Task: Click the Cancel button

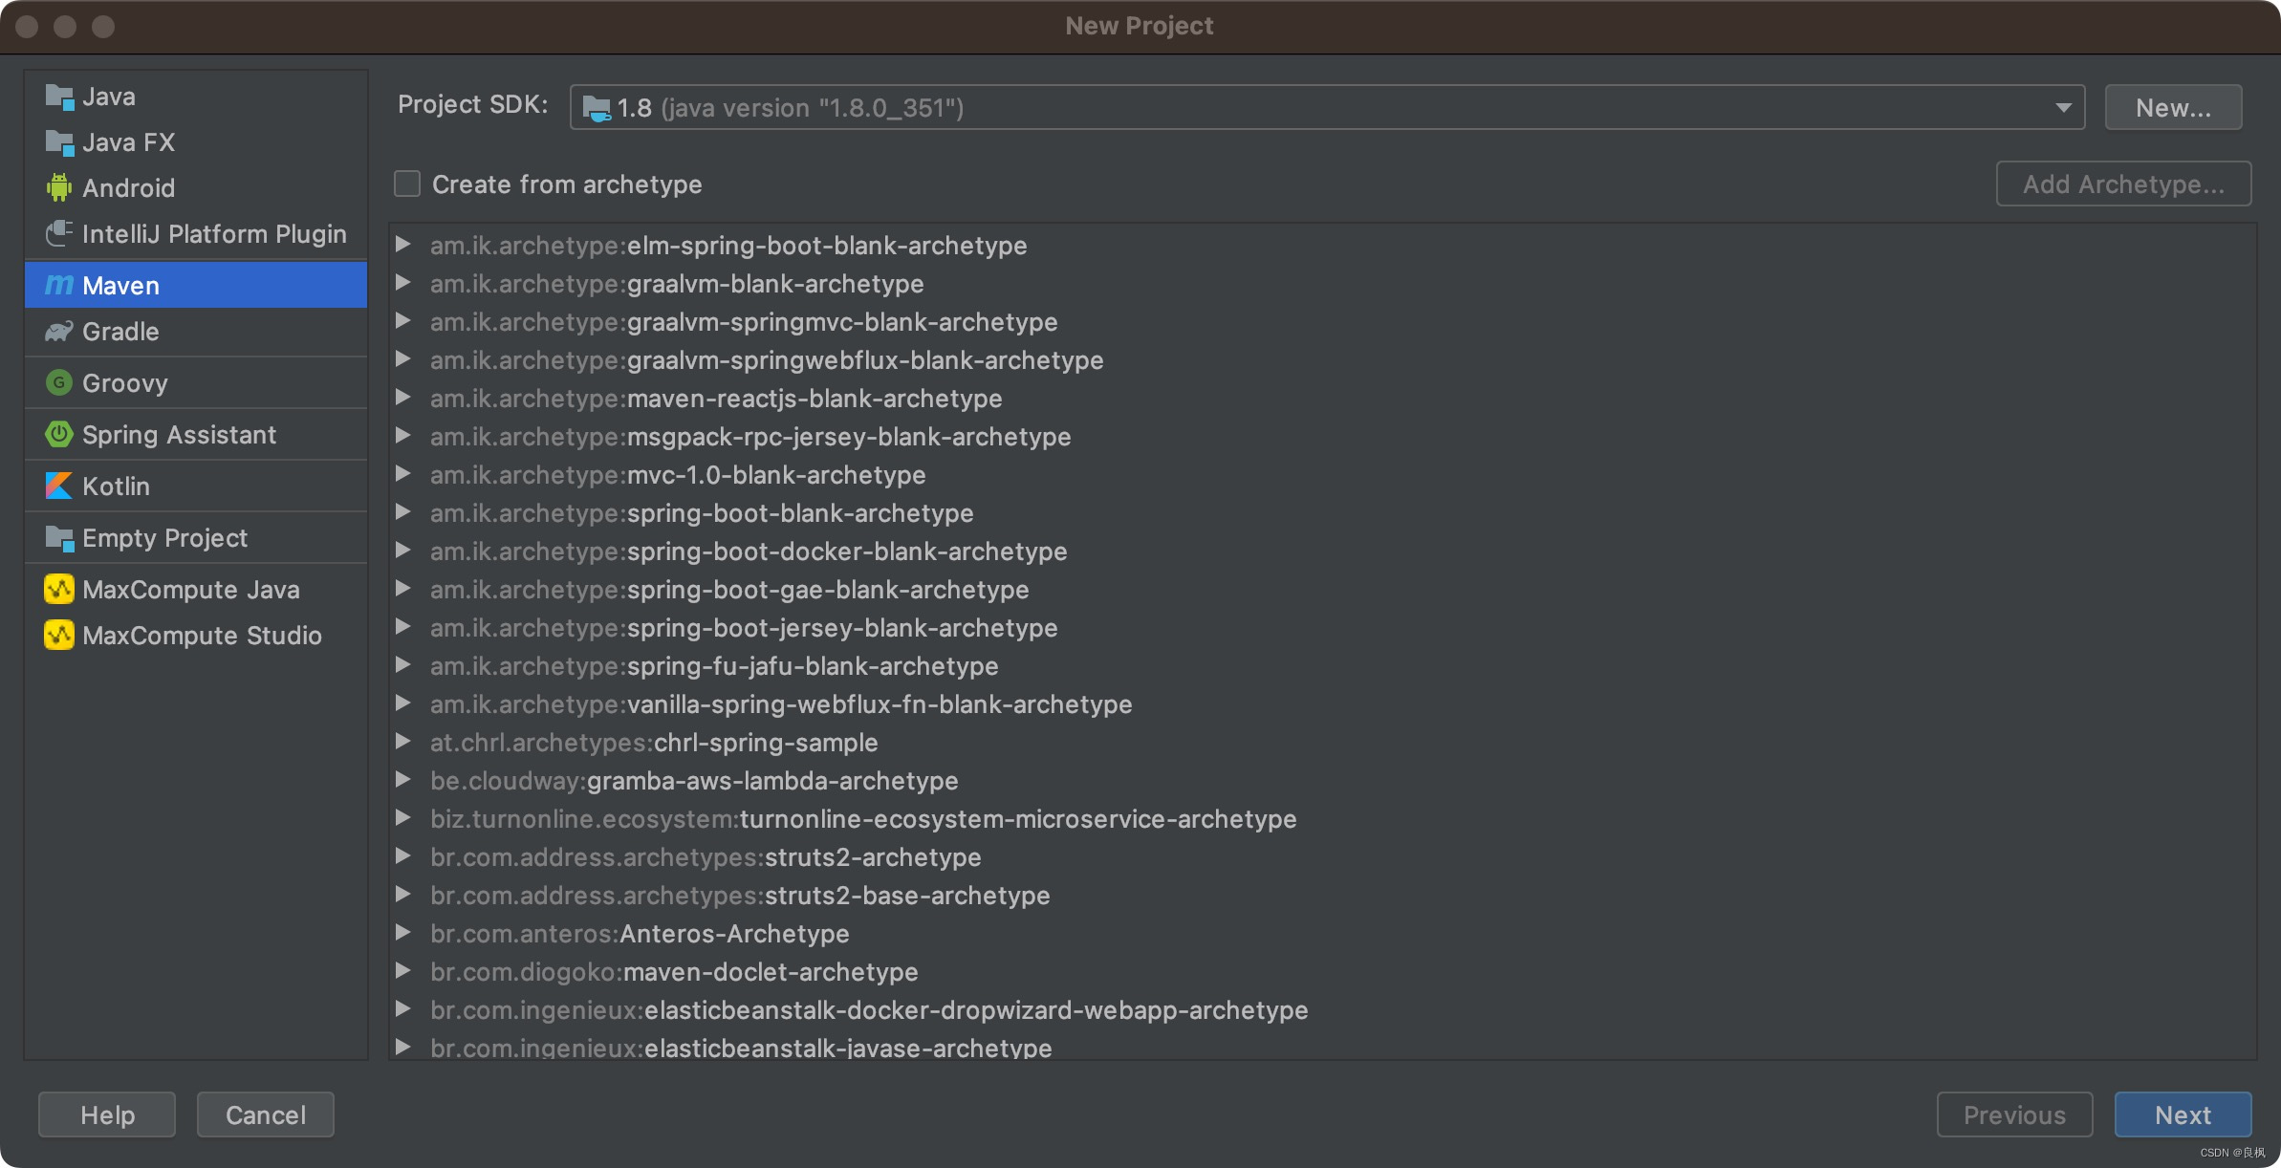Action: point(265,1114)
